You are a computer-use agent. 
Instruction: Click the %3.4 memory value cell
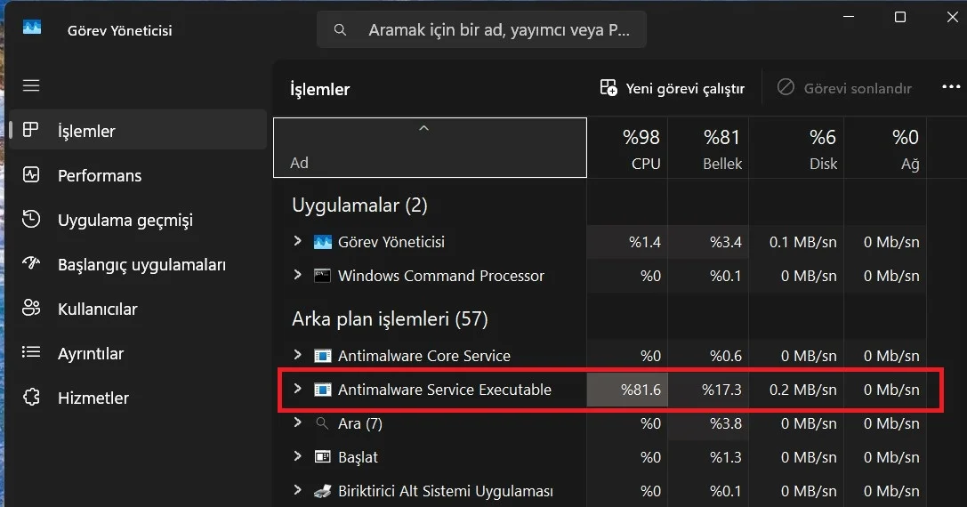(708, 242)
